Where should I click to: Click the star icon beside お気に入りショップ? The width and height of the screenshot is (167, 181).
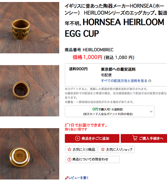coord(103,149)
